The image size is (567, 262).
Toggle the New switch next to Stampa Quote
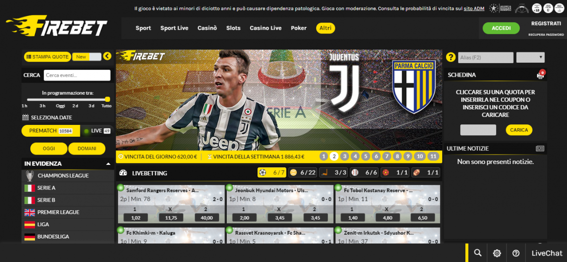87,57
